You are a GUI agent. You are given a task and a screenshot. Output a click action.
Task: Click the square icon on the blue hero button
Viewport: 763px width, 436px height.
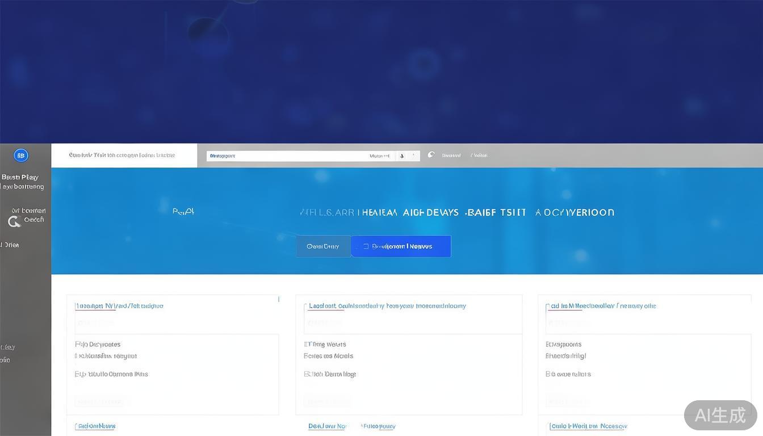pyautogui.click(x=366, y=246)
